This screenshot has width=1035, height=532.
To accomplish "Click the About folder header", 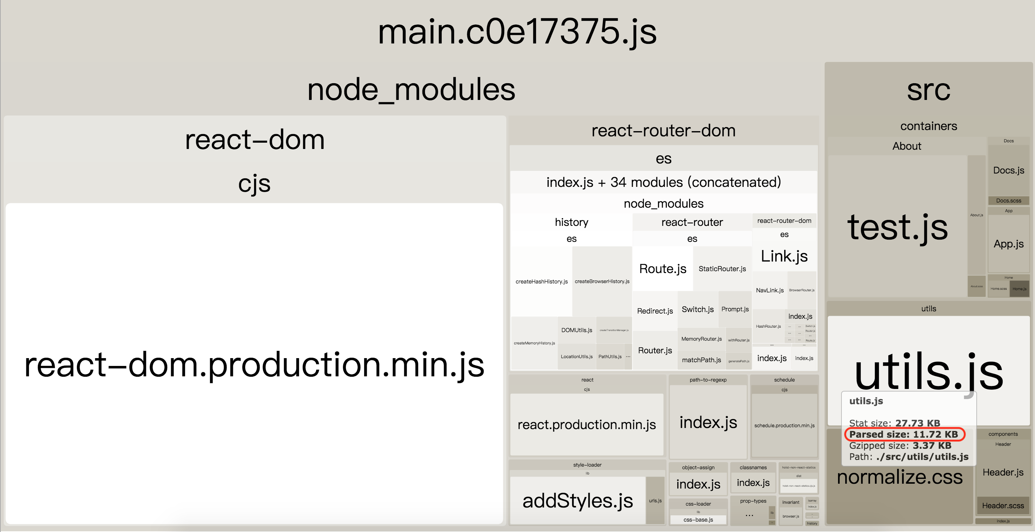I will [x=906, y=146].
